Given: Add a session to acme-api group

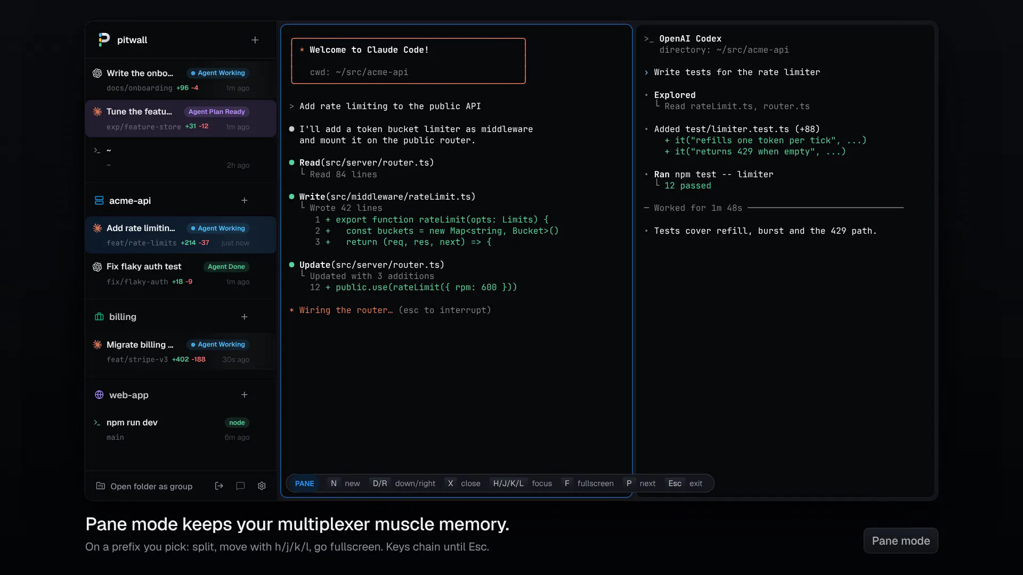Looking at the screenshot, I should pos(245,201).
